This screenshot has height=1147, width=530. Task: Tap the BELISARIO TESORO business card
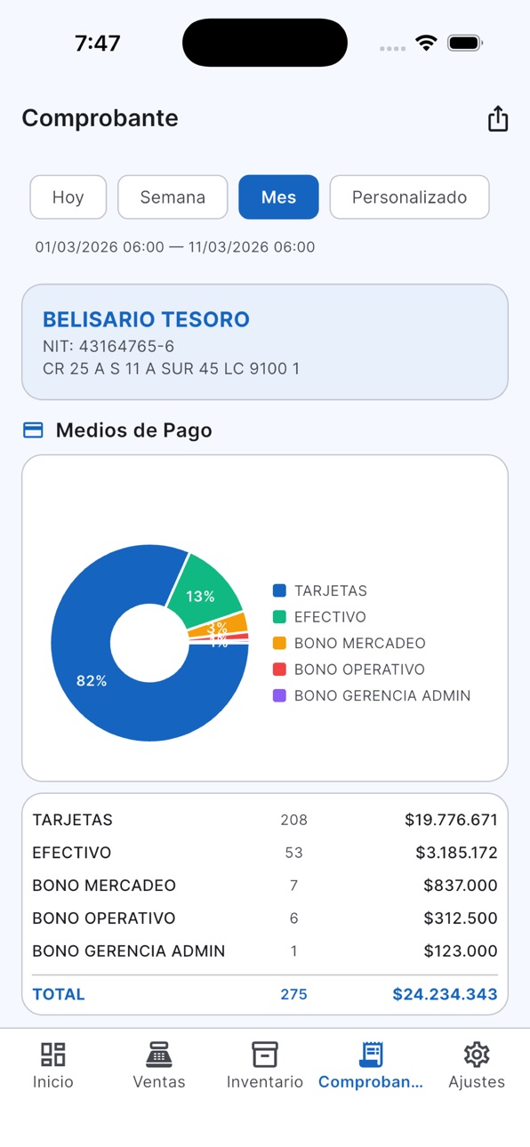(265, 342)
